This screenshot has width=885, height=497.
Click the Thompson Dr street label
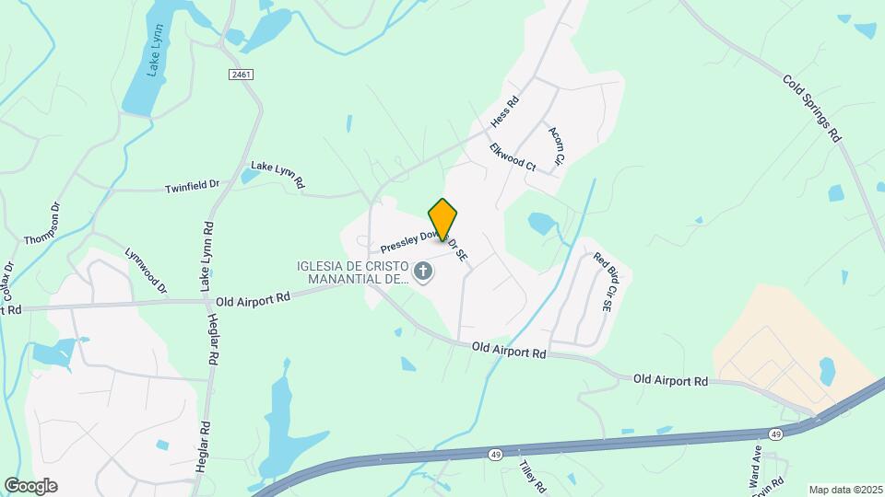coord(42,225)
